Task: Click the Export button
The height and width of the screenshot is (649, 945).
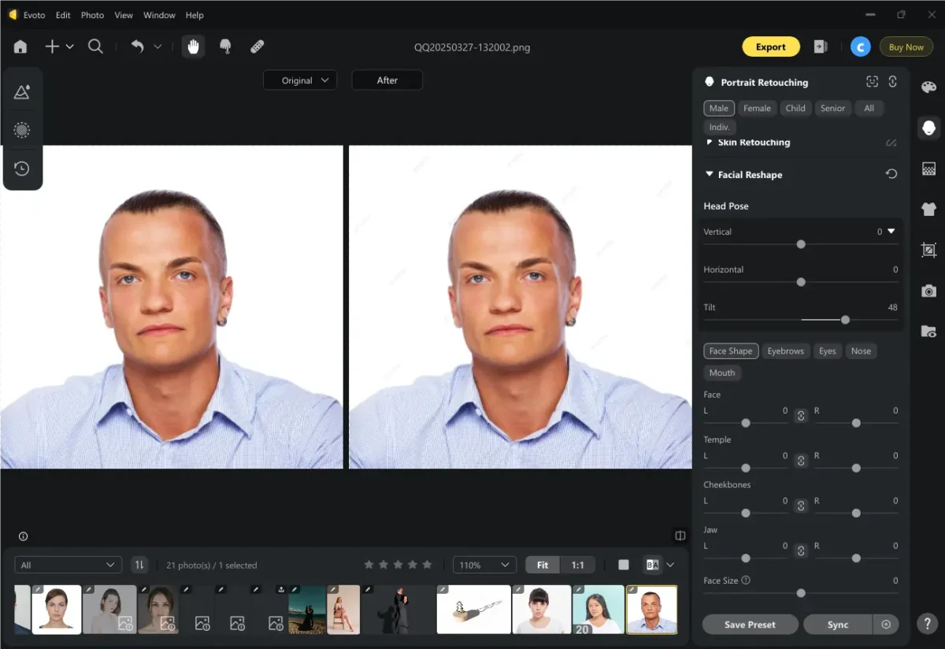Action: coord(771,47)
